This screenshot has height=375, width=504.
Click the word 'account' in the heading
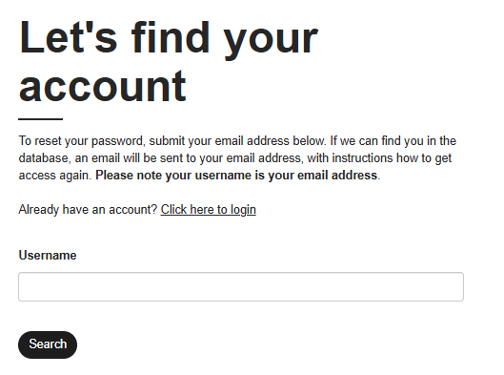pyautogui.click(x=103, y=86)
